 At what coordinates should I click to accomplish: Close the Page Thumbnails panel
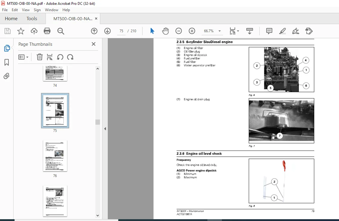tap(93, 44)
